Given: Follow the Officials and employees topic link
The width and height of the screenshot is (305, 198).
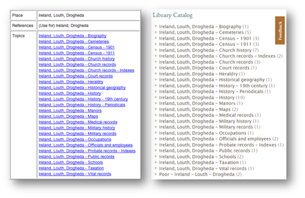Looking at the screenshot, I should point(85,145).
